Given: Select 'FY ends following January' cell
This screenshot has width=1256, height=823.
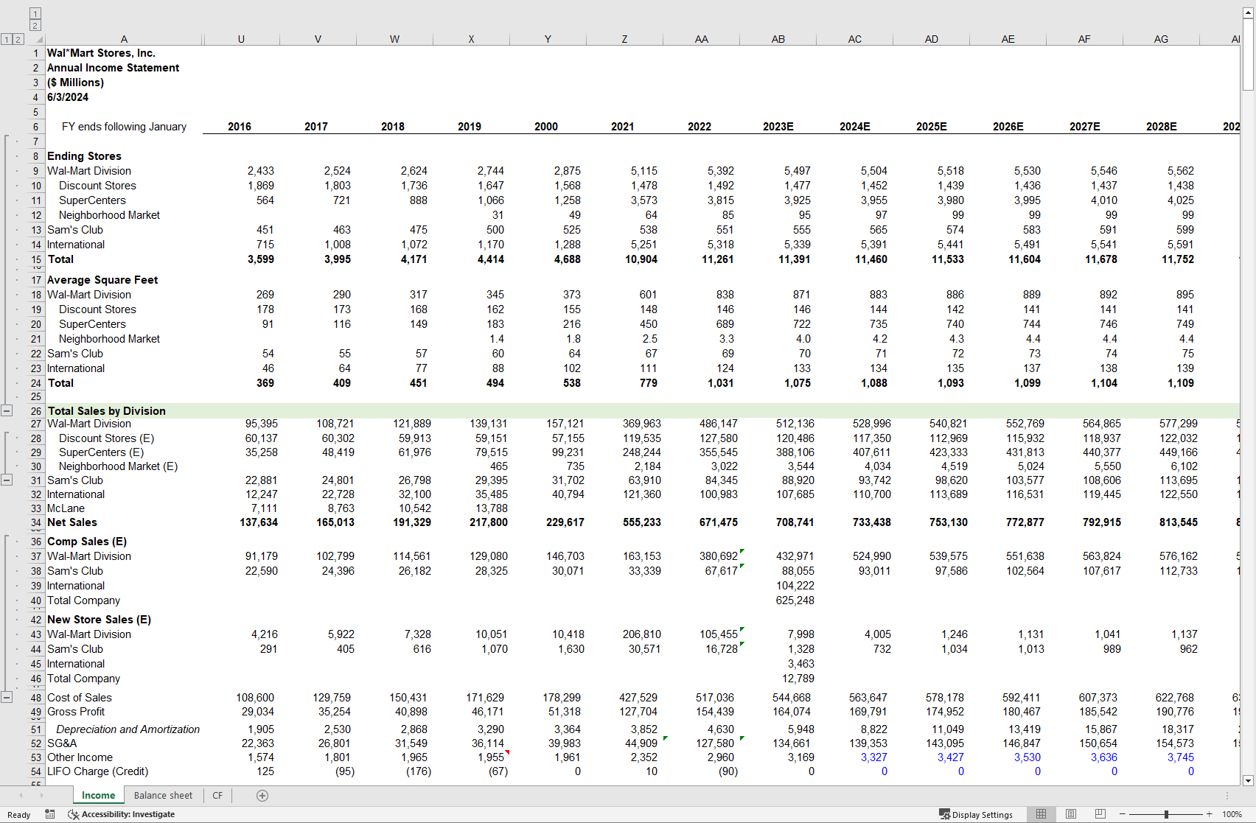Looking at the screenshot, I should click(x=124, y=127).
